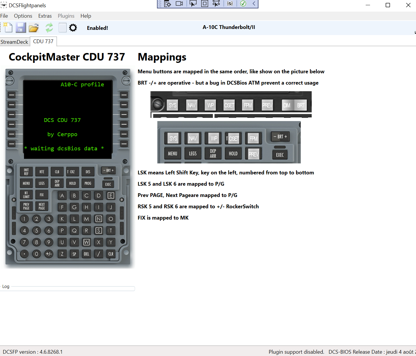Activate the Select Element cursor icon
The height and width of the screenshot is (356, 416).
click(x=193, y=3)
